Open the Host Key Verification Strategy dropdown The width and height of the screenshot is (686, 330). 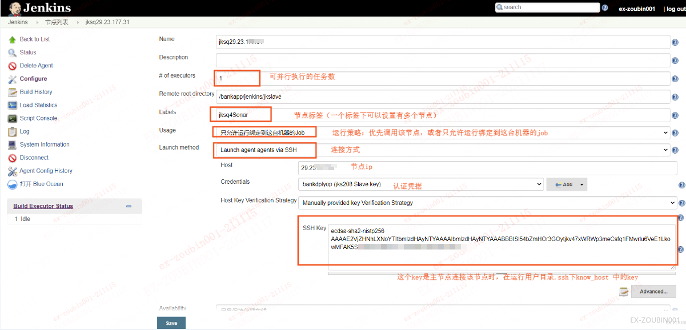(488, 203)
